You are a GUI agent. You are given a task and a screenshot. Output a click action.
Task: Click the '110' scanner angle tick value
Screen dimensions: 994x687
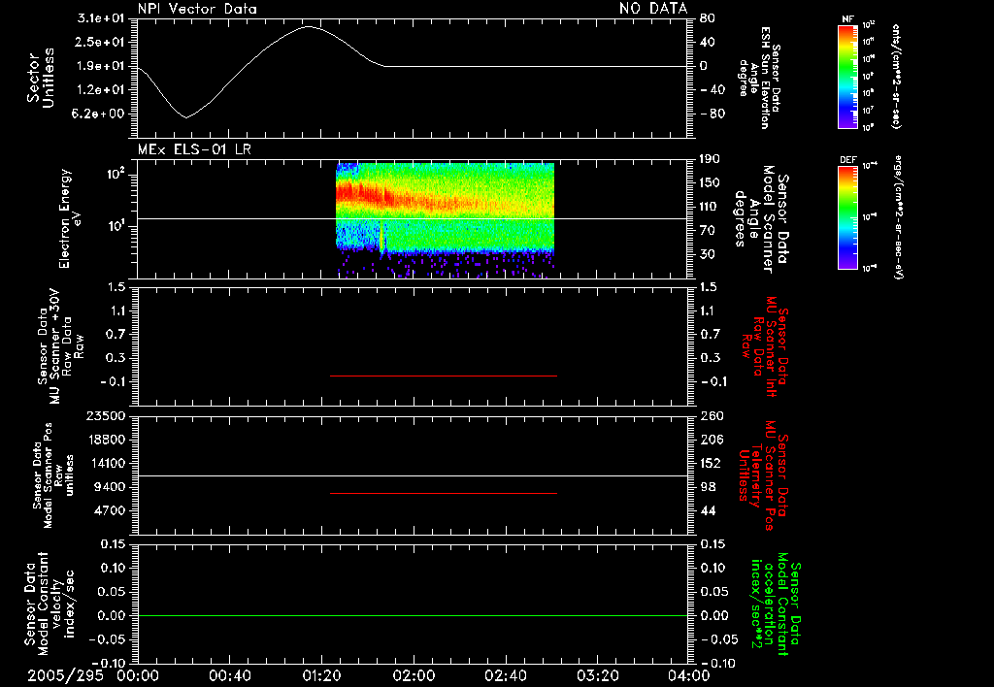tap(710, 207)
